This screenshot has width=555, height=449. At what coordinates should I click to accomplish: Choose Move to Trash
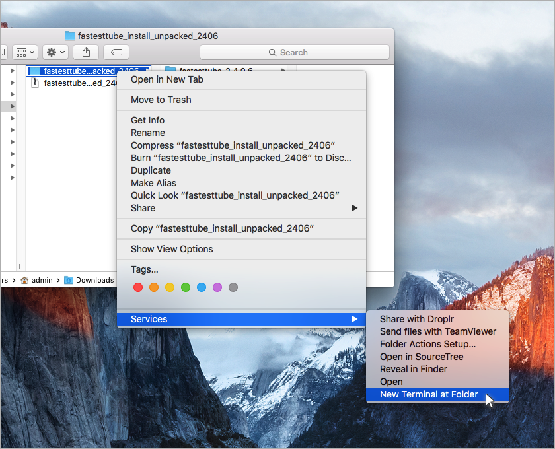pyautogui.click(x=241, y=100)
